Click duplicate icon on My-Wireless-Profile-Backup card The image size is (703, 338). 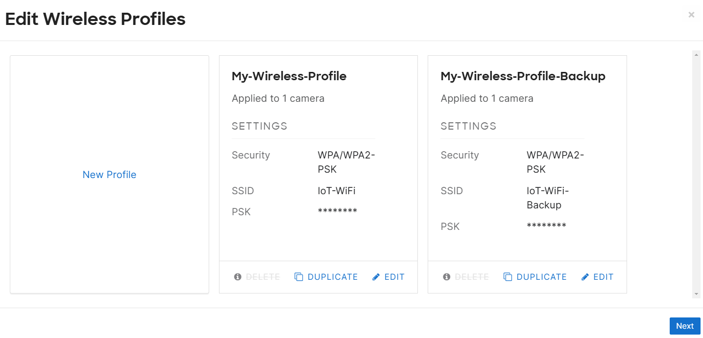point(508,277)
